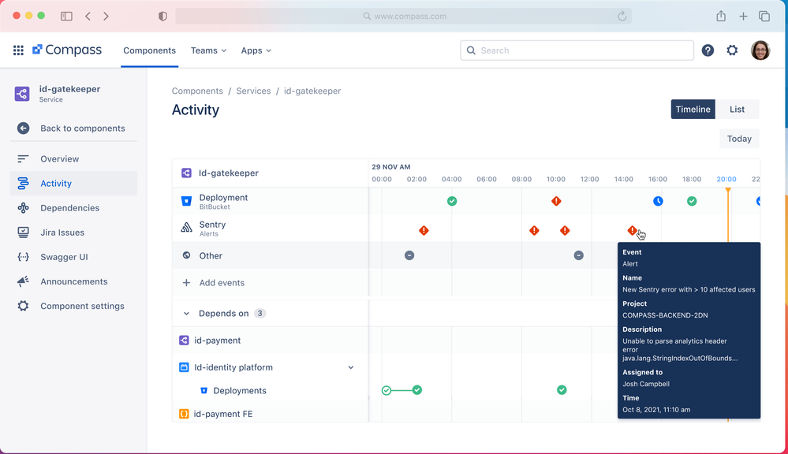This screenshot has width=788, height=454.
Task: Open a new browser tab
Action: coord(743,16)
